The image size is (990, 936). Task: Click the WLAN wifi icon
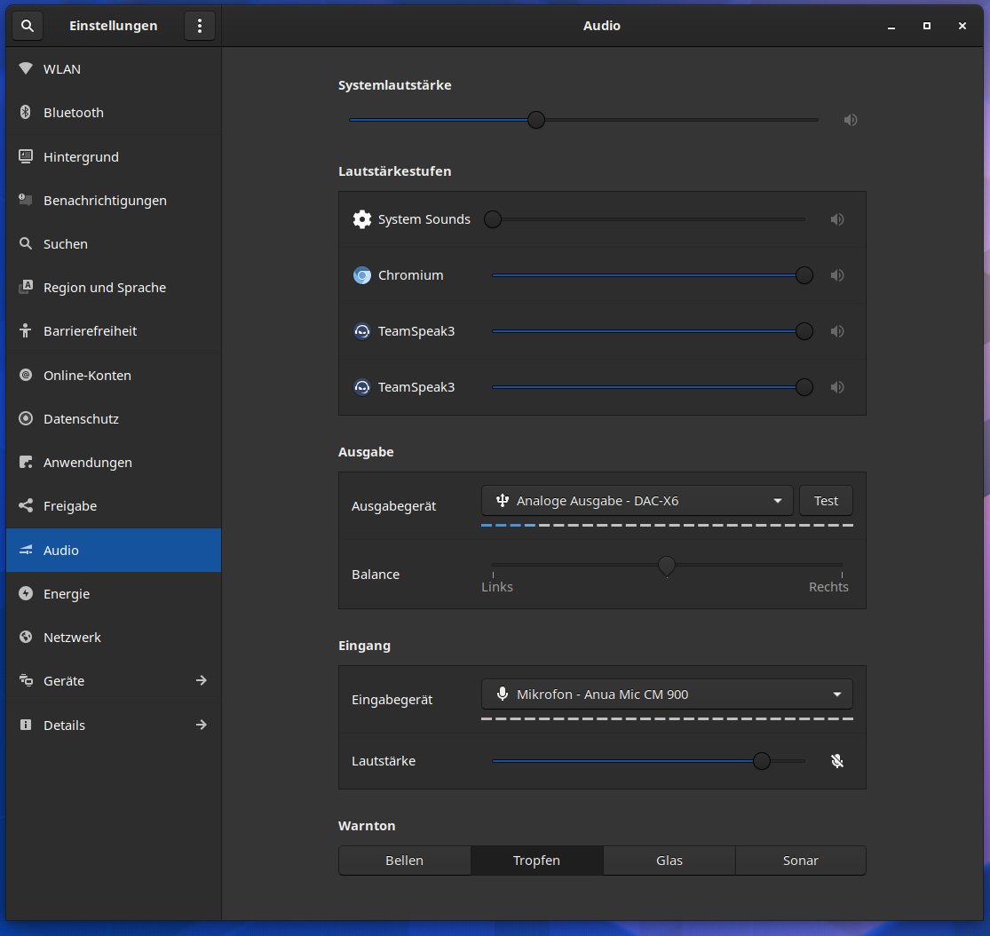[x=25, y=68]
